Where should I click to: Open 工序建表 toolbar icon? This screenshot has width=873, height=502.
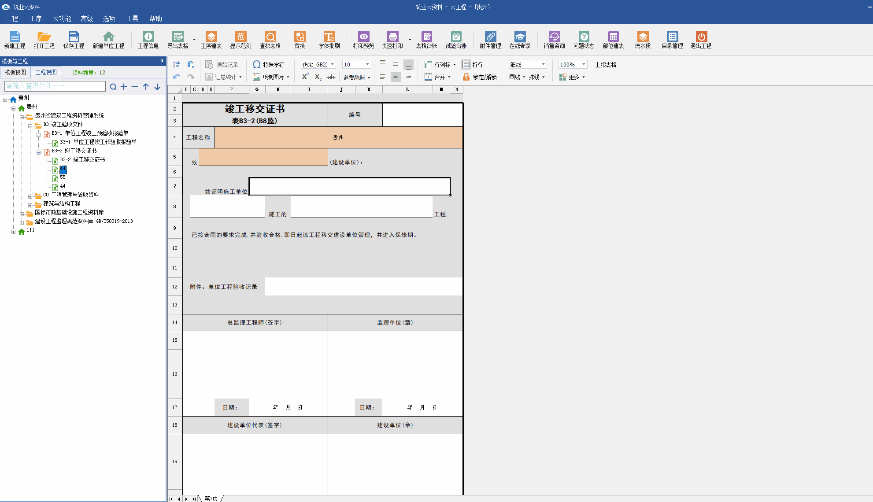(x=211, y=40)
